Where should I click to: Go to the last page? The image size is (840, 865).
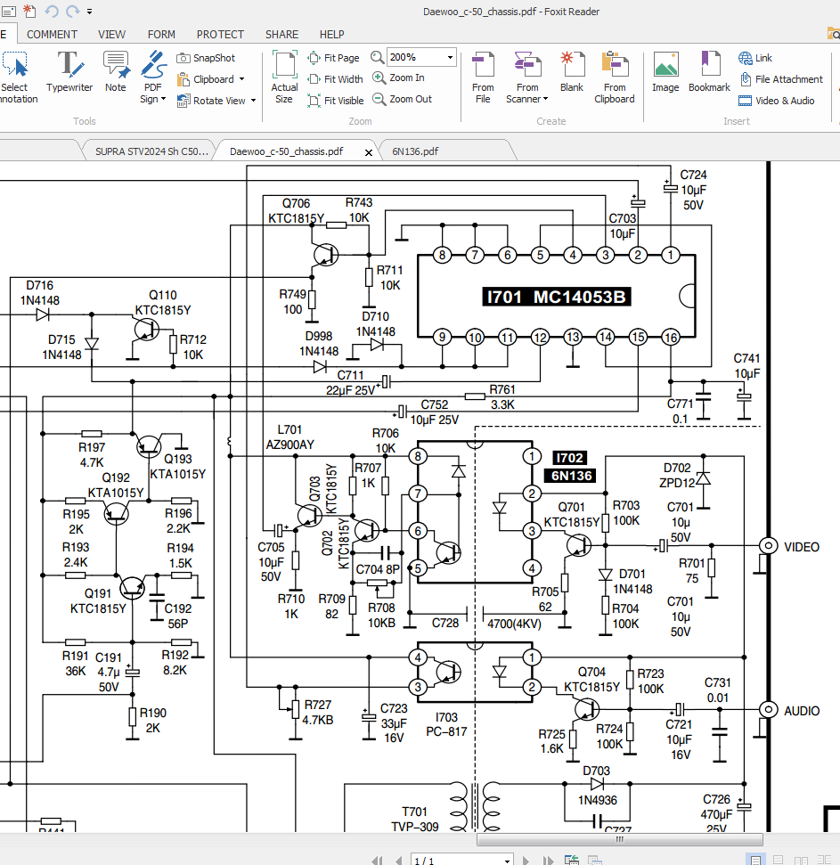tap(548, 860)
